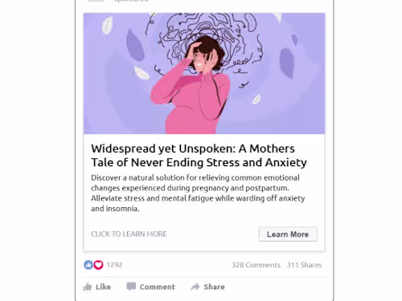Viewport: 402px width, 301px height.
Task: Click the ad description paragraph
Action: point(198,193)
